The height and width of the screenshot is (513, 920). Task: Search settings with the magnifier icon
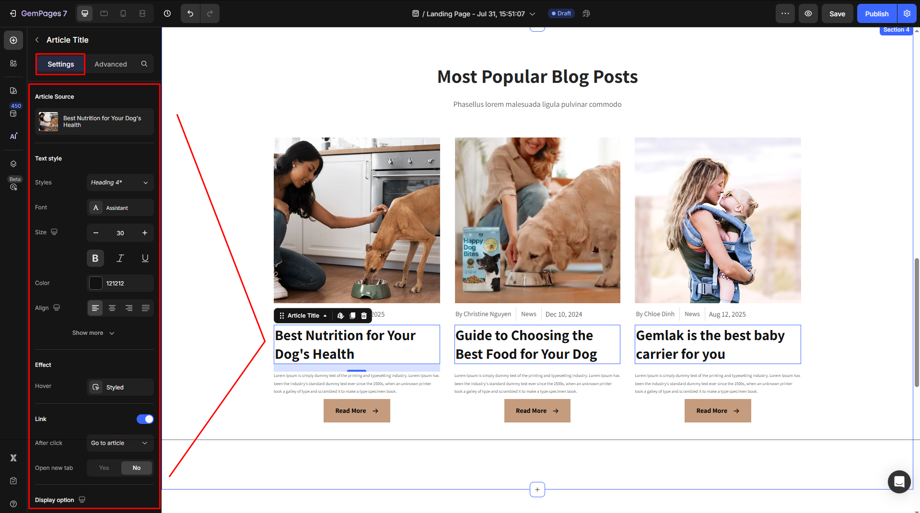tap(144, 64)
